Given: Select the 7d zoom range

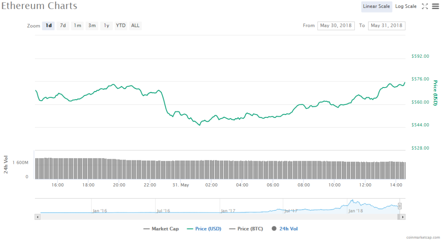Looking at the screenshot, I should tap(63, 25).
